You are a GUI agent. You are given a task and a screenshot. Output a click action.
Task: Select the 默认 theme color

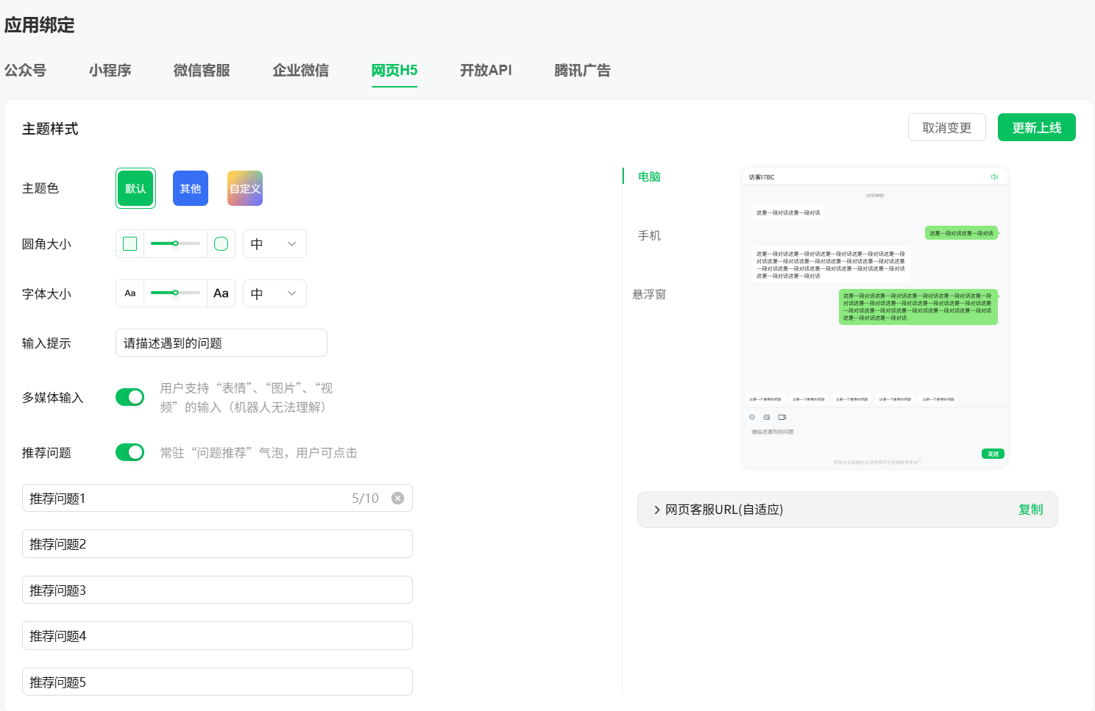coord(135,188)
